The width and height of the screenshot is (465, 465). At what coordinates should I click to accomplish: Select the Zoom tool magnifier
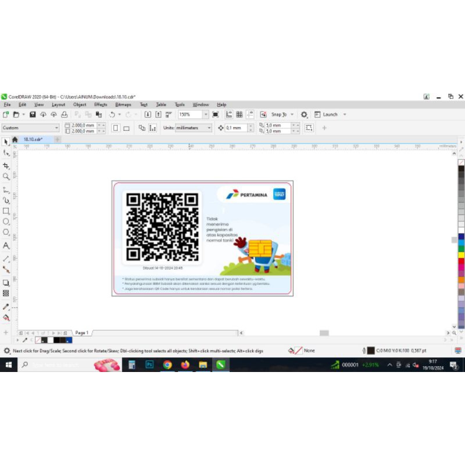coord(6,176)
